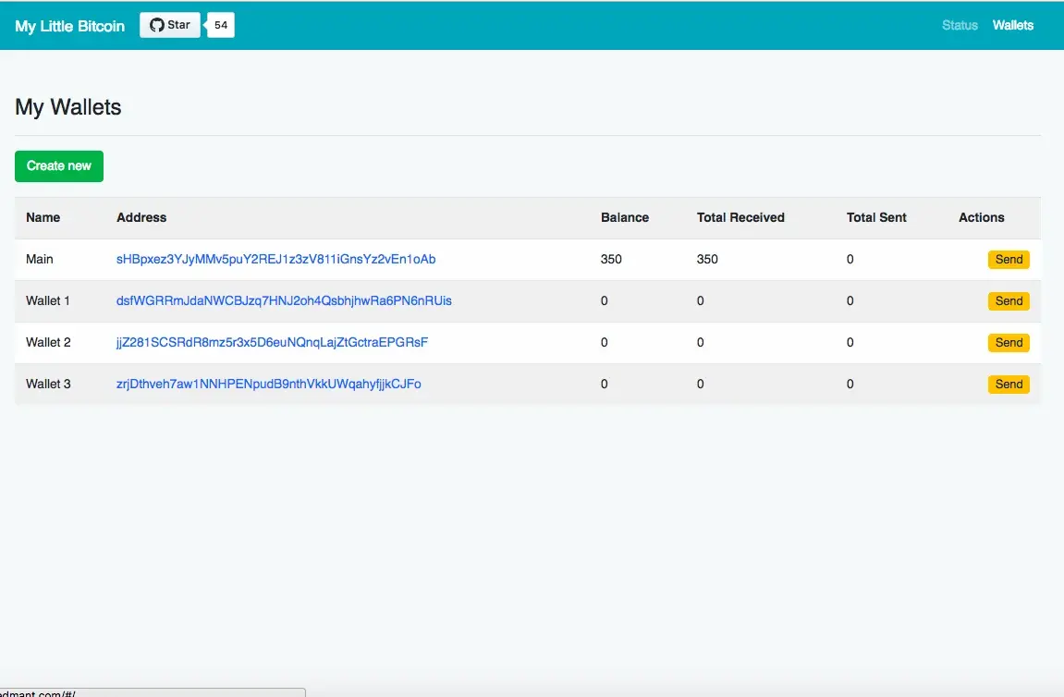Viewport: 1064px width, 697px height.
Task: Click the Create new wallet button
Action: 59,166
